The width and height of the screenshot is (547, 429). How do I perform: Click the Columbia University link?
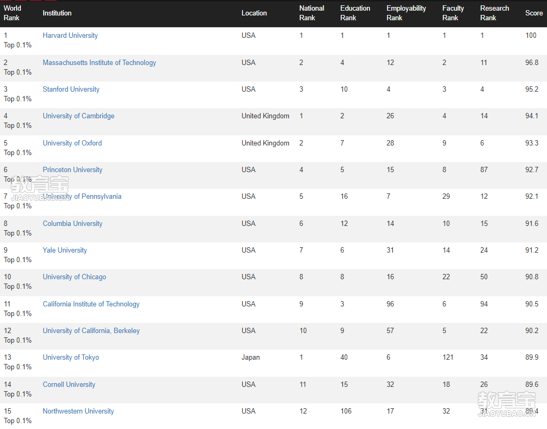point(73,224)
